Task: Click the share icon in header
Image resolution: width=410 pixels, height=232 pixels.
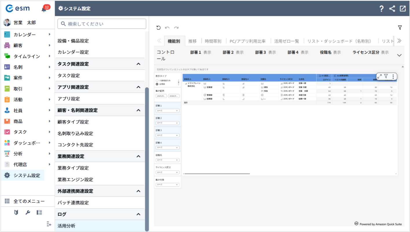Action: [392, 9]
